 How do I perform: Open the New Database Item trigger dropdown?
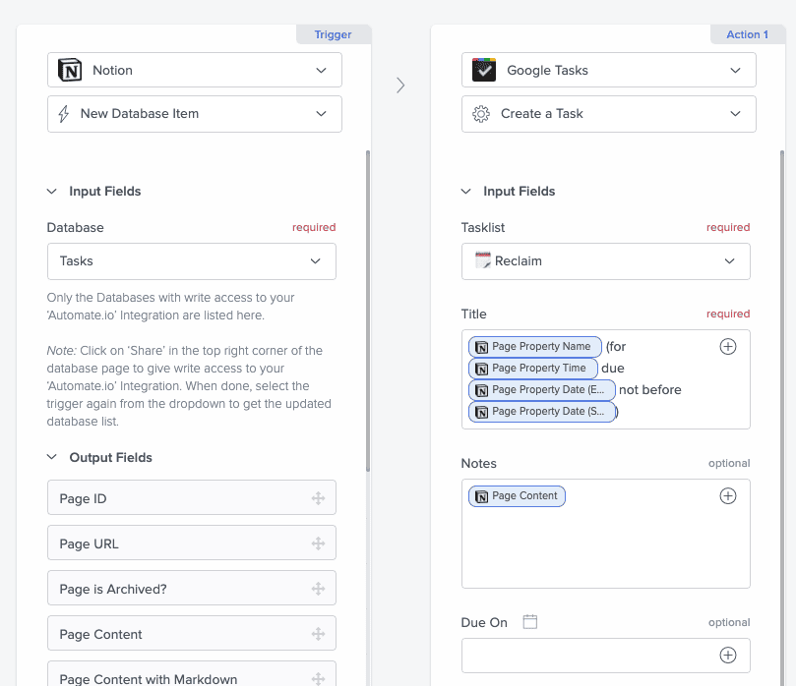195,114
